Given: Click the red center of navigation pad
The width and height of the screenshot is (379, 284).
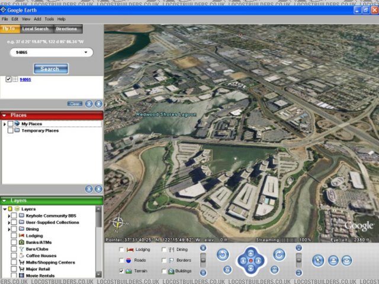Looking at the screenshot, I should coord(251,260).
